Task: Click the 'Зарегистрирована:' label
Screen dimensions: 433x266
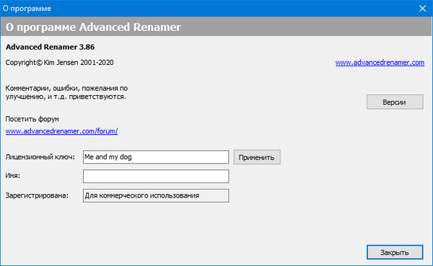Action: (x=37, y=195)
